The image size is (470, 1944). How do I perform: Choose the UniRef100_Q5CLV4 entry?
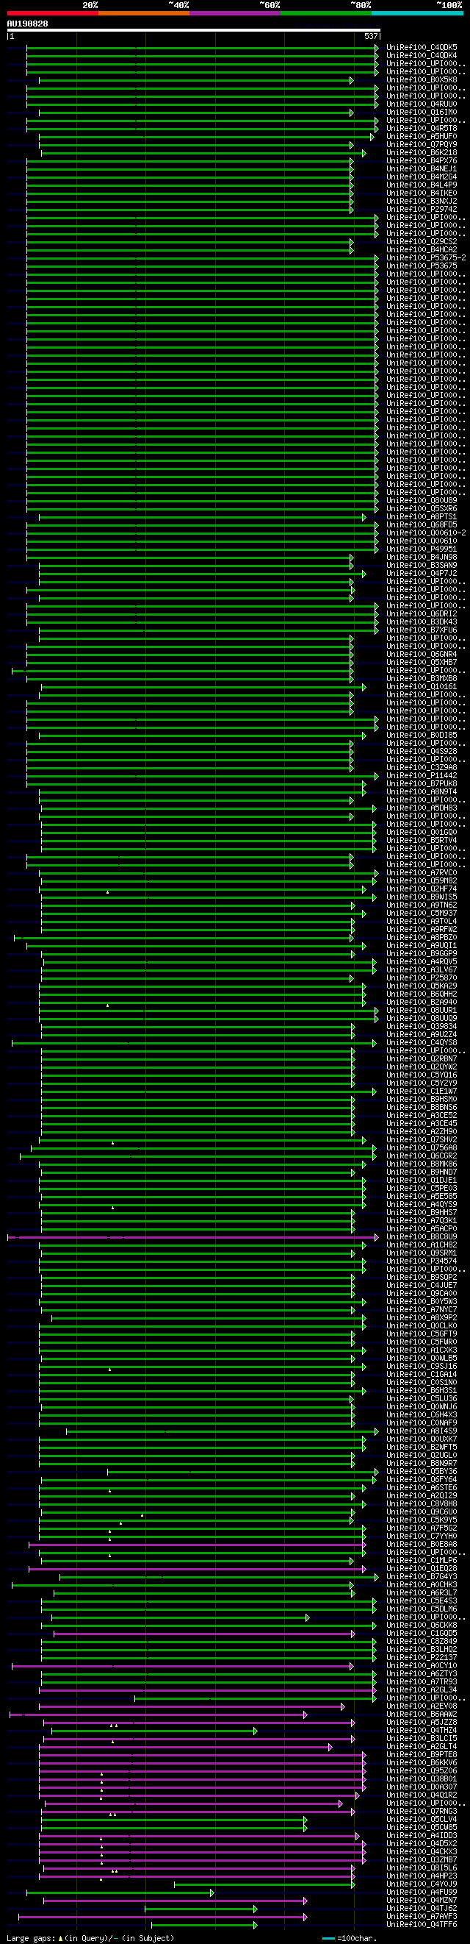pyautogui.click(x=422, y=1820)
